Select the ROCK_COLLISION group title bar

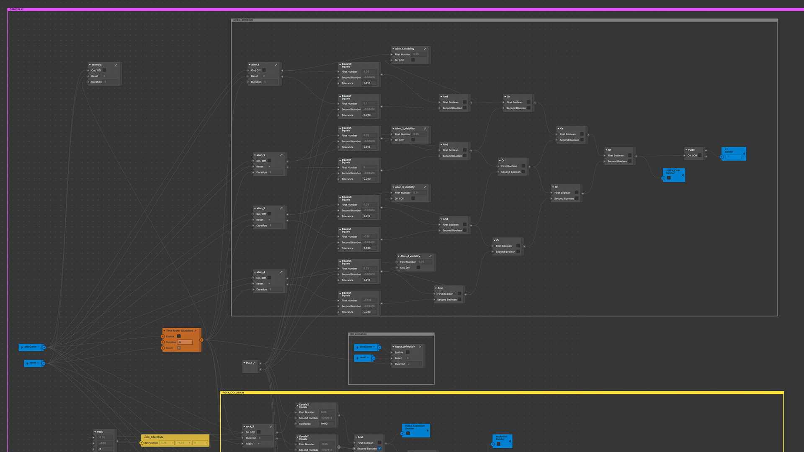tap(233, 393)
